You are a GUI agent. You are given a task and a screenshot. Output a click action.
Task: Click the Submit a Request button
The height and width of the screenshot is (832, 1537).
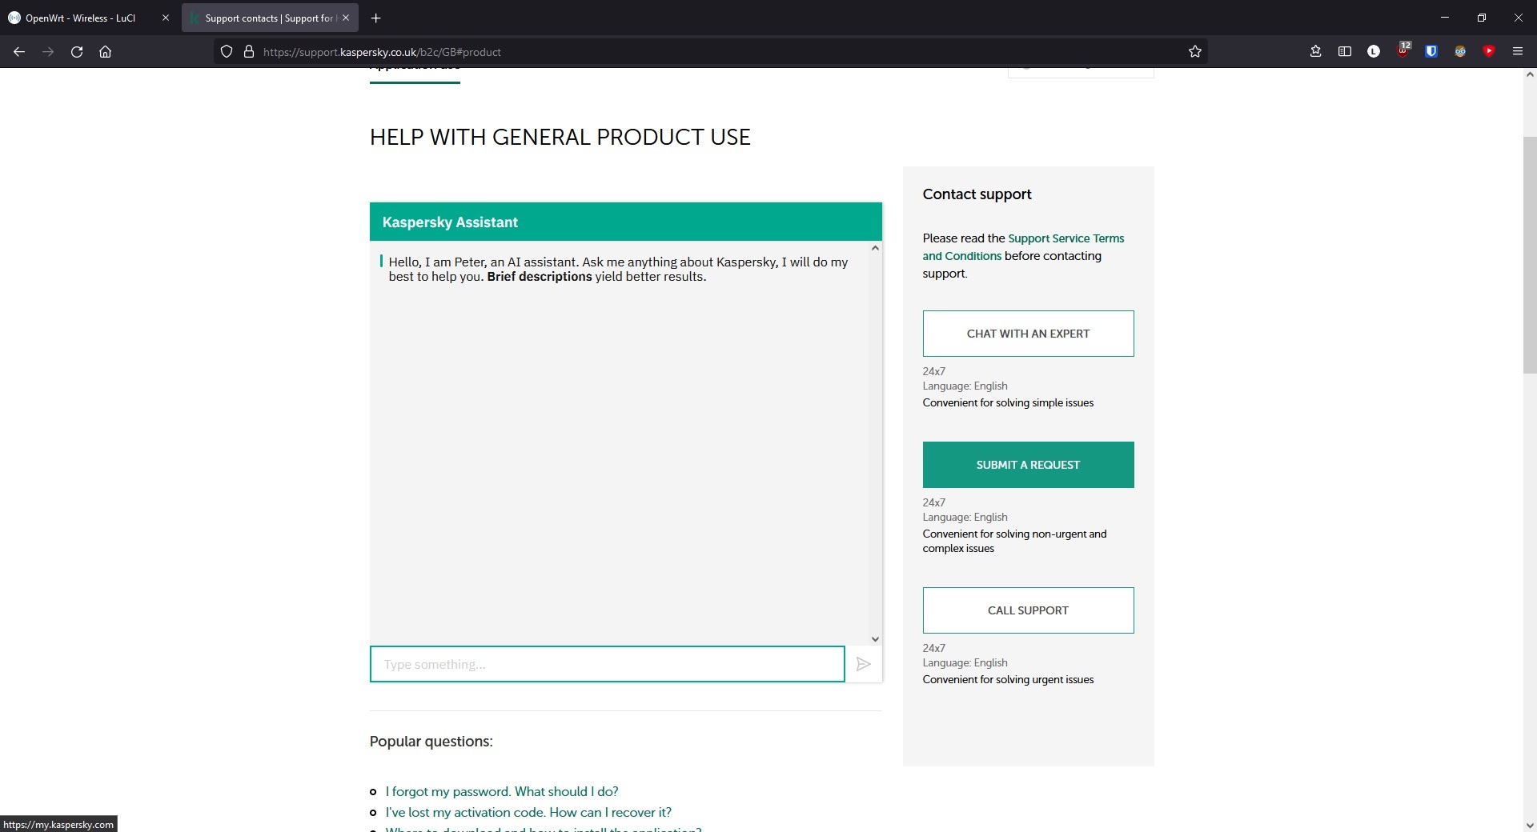(x=1028, y=465)
